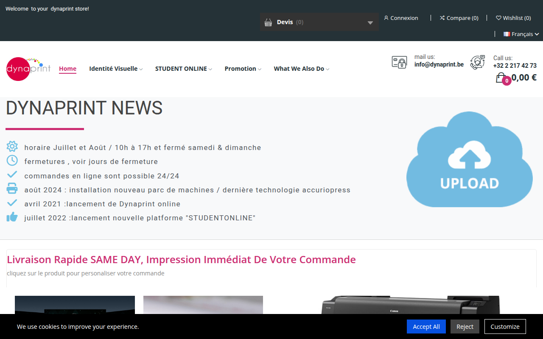Expand the What We Also Do chevron

pyautogui.click(x=327, y=69)
